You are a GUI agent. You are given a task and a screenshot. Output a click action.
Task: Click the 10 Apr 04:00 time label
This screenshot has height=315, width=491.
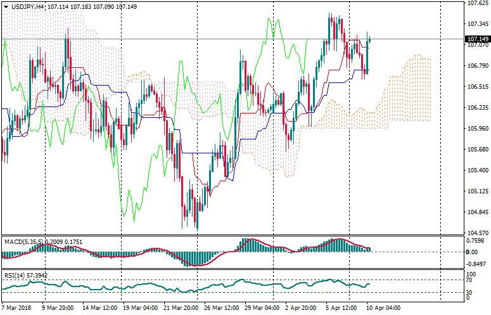click(382, 308)
